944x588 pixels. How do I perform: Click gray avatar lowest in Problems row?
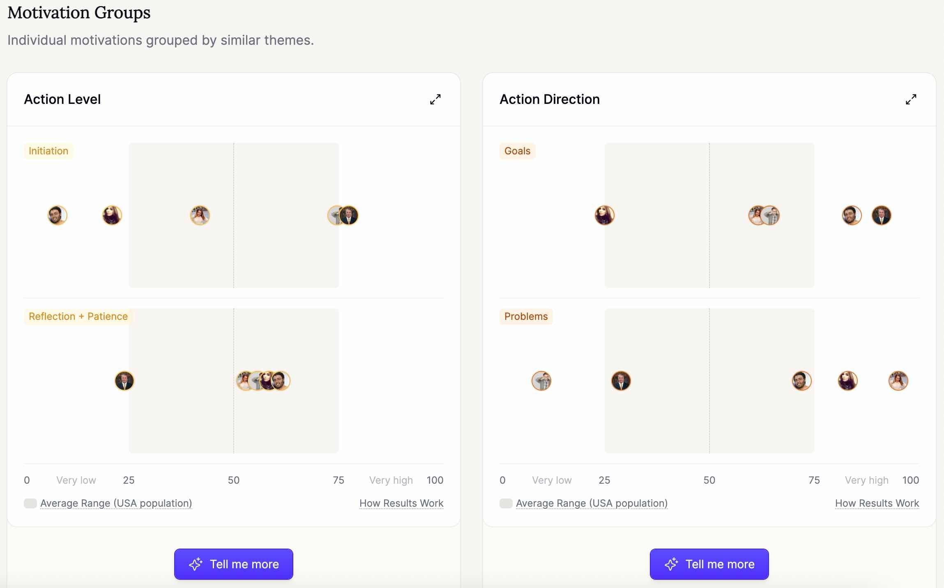(x=541, y=381)
